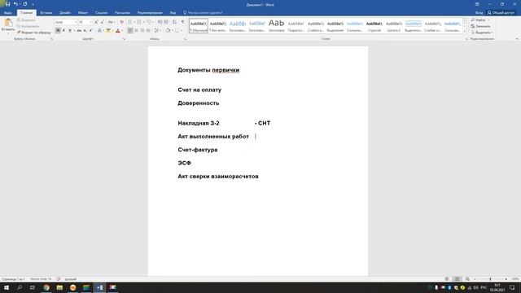Switch to the Рецензирование tab
This screenshot has width=521, height=293.
[x=150, y=13]
